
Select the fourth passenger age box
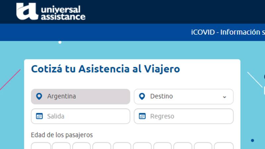pos(102,146)
